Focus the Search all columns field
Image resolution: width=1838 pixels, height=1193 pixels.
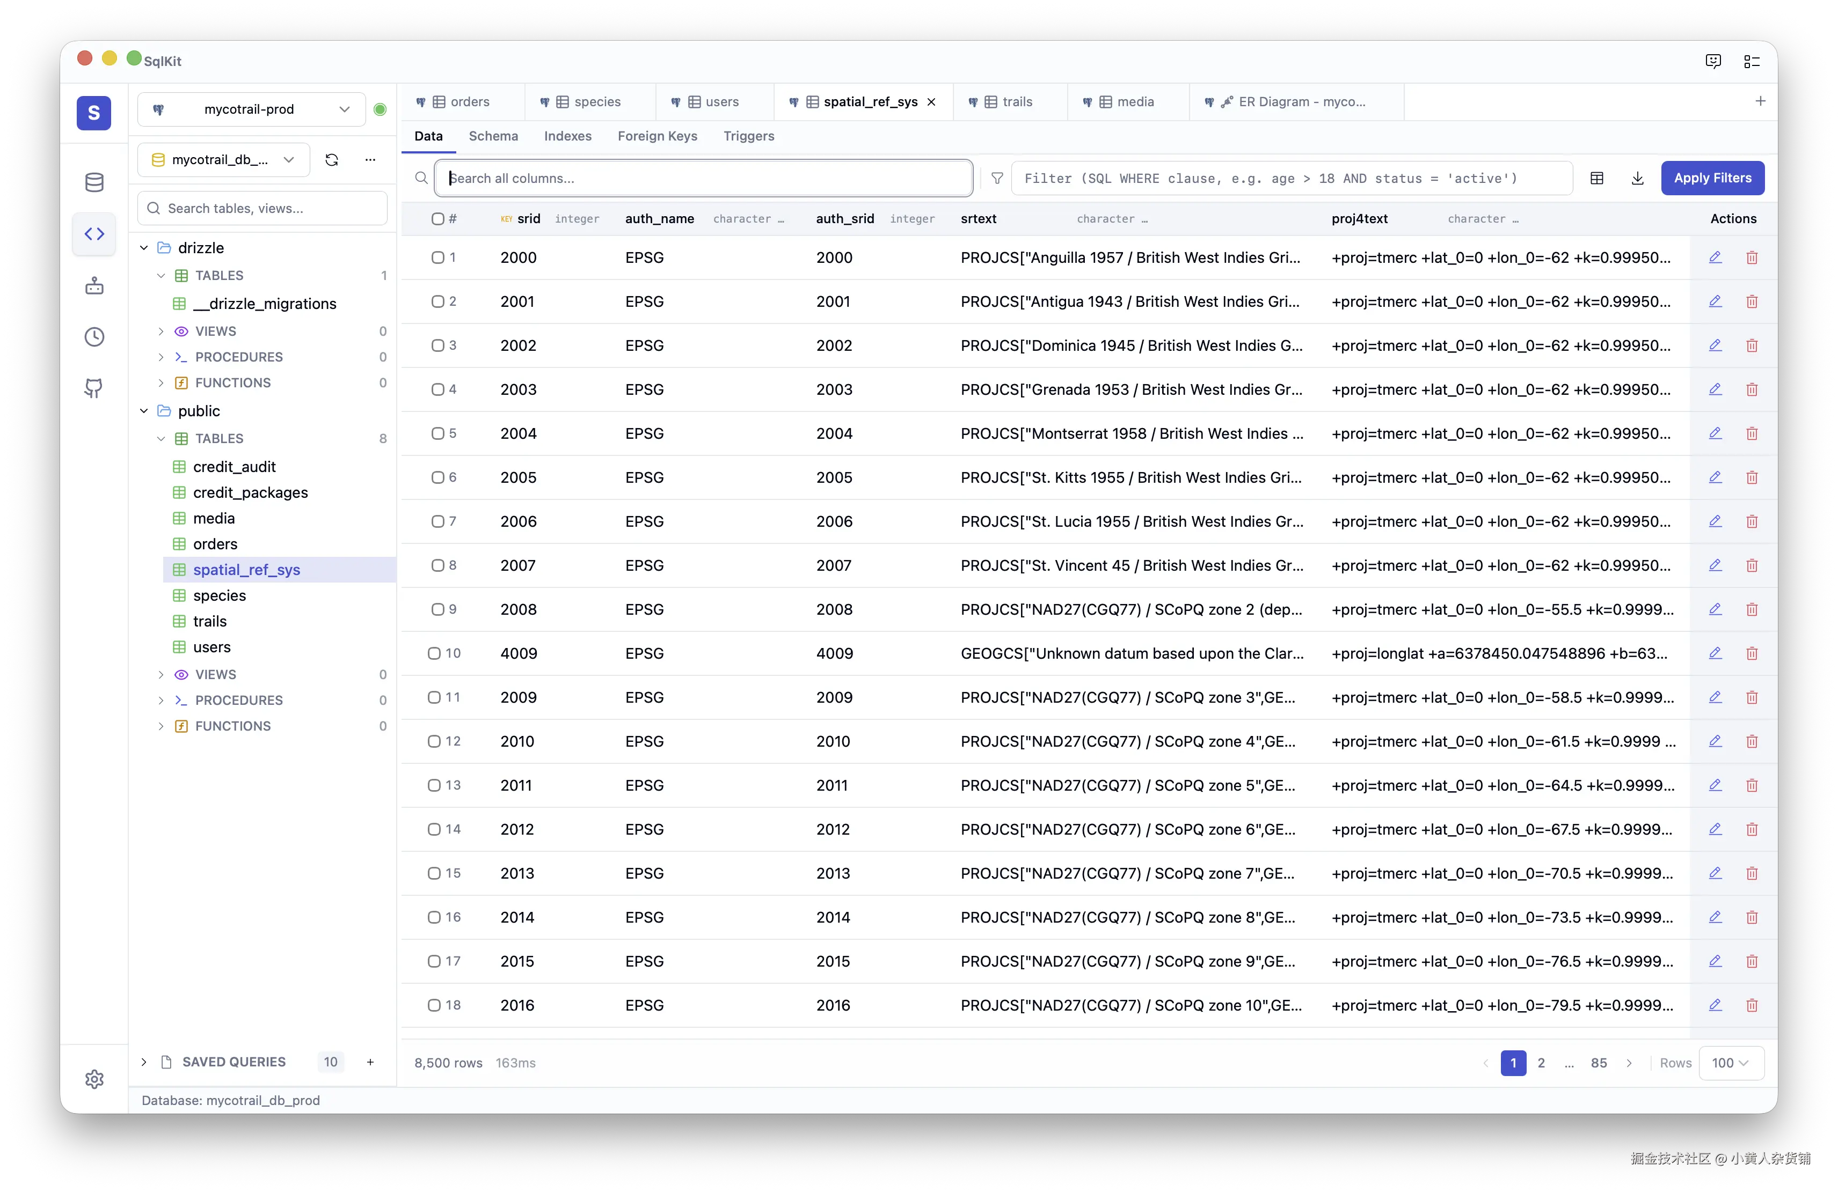tap(703, 178)
